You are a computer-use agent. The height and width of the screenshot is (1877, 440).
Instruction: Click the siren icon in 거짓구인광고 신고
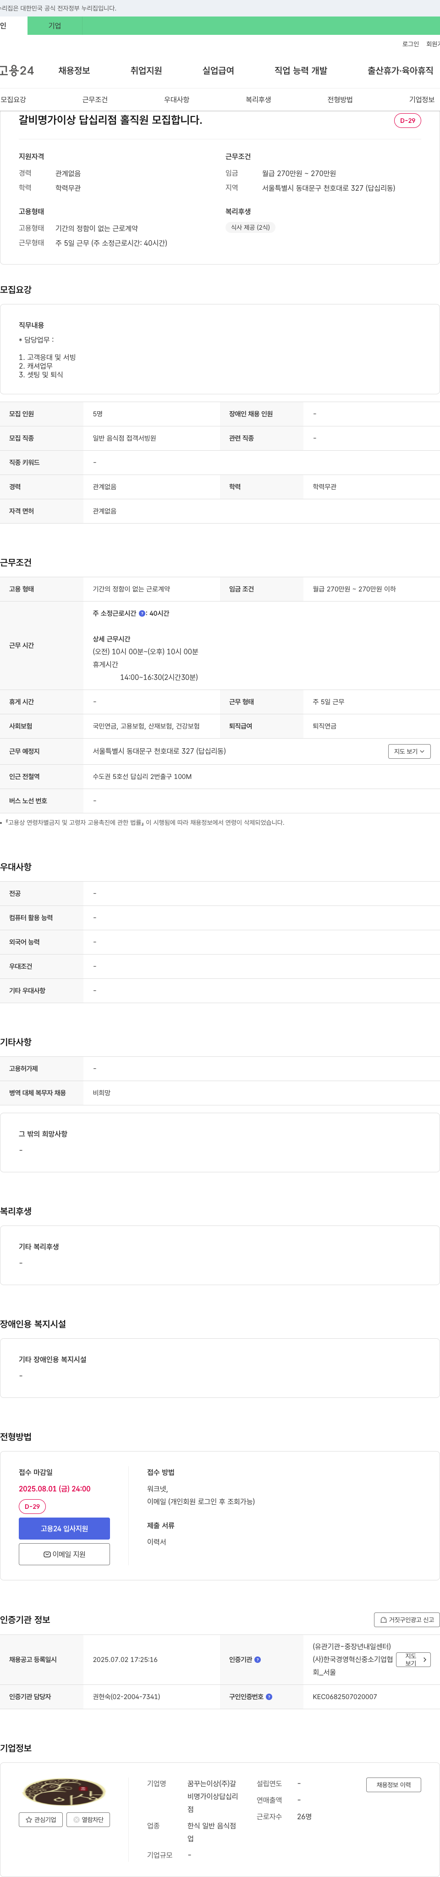pos(383,1620)
